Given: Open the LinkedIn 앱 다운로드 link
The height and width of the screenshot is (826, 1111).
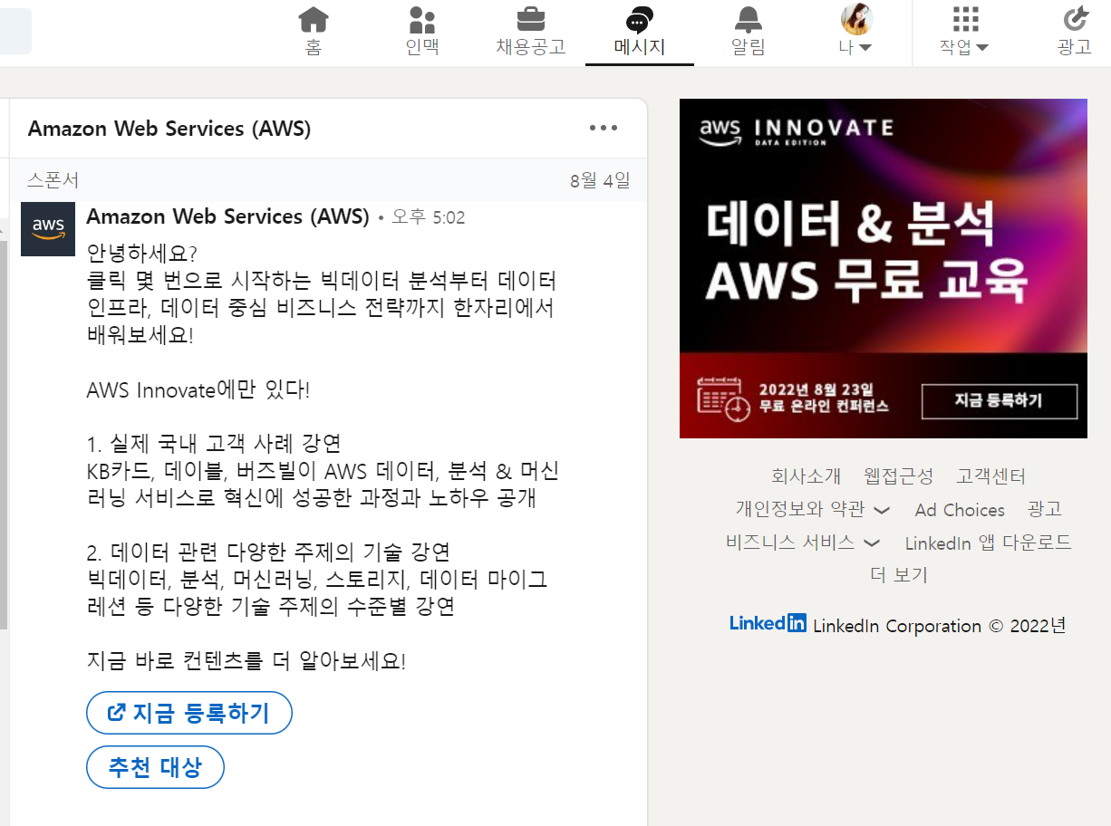Looking at the screenshot, I should pos(988,543).
